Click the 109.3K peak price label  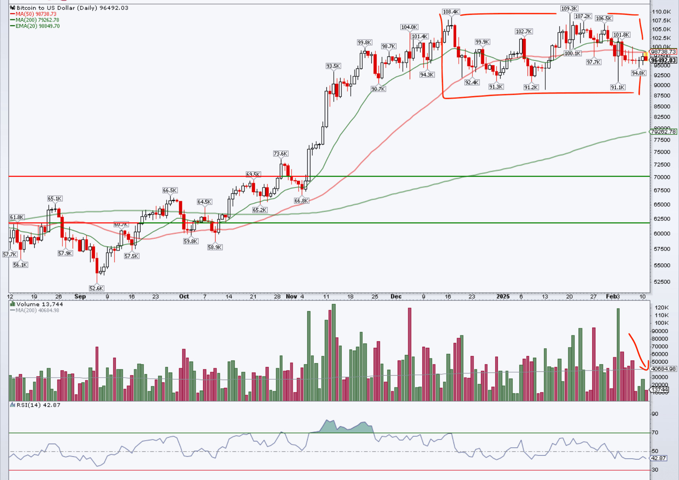tap(569, 8)
